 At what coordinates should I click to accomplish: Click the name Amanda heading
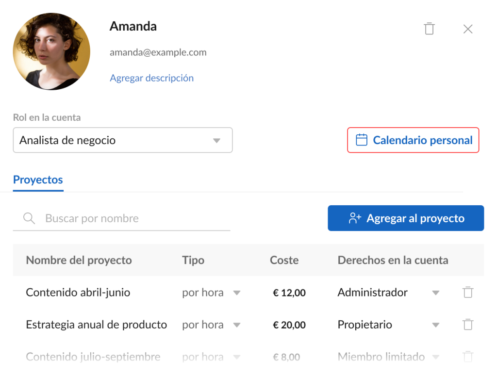tap(133, 26)
